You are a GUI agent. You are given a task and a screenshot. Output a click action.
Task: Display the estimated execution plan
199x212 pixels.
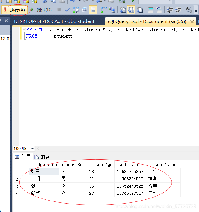76,10
